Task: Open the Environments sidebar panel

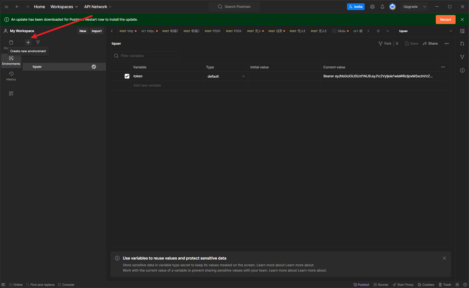Action: [x=11, y=61]
